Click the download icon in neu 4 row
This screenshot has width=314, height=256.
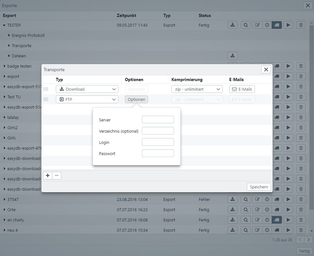click(232, 230)
